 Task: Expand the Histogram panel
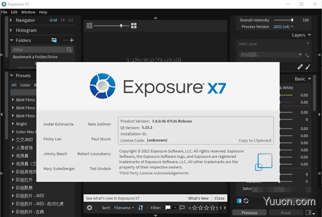[x=11, y=30]
